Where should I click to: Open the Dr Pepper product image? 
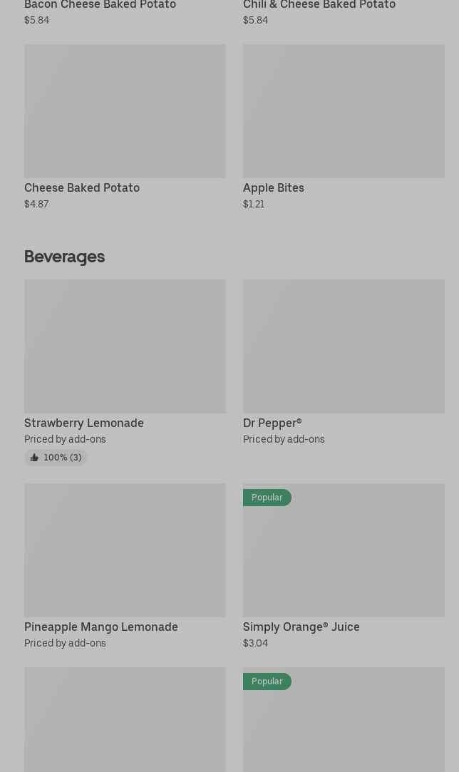pos(344,346)
